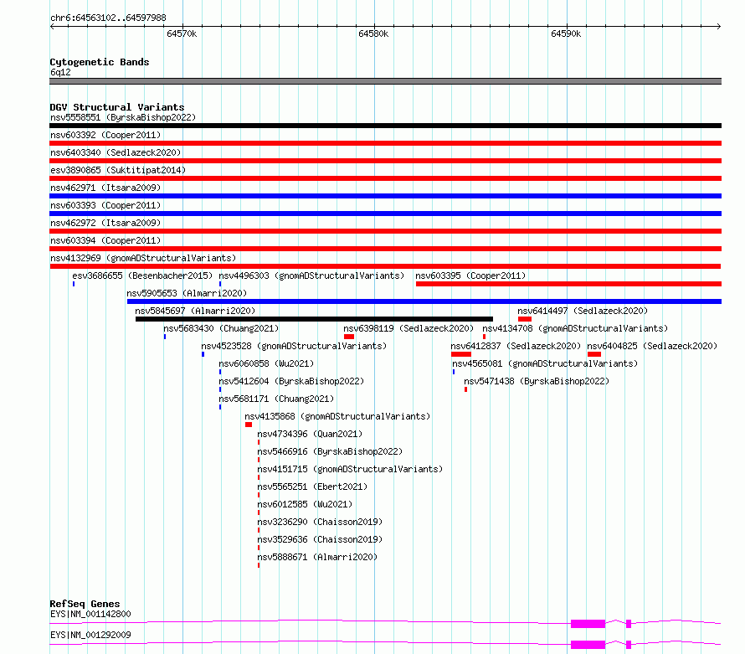The height and width of the screenshot is (654, 745).
Task: Click nsv6060858 (Wu2021) label
Action: 266,363
